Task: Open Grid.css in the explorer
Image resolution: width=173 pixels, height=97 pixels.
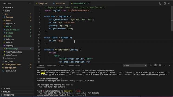Action: click(x=9, y=33)
